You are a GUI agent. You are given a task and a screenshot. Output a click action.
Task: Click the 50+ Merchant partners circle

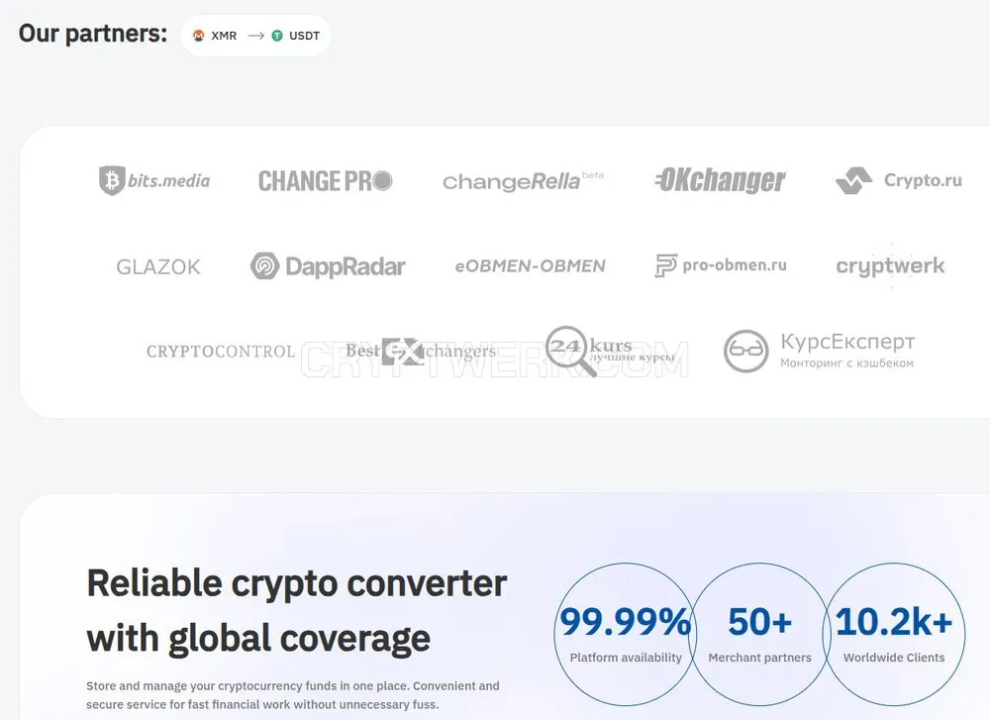click(x=759, y=634)
